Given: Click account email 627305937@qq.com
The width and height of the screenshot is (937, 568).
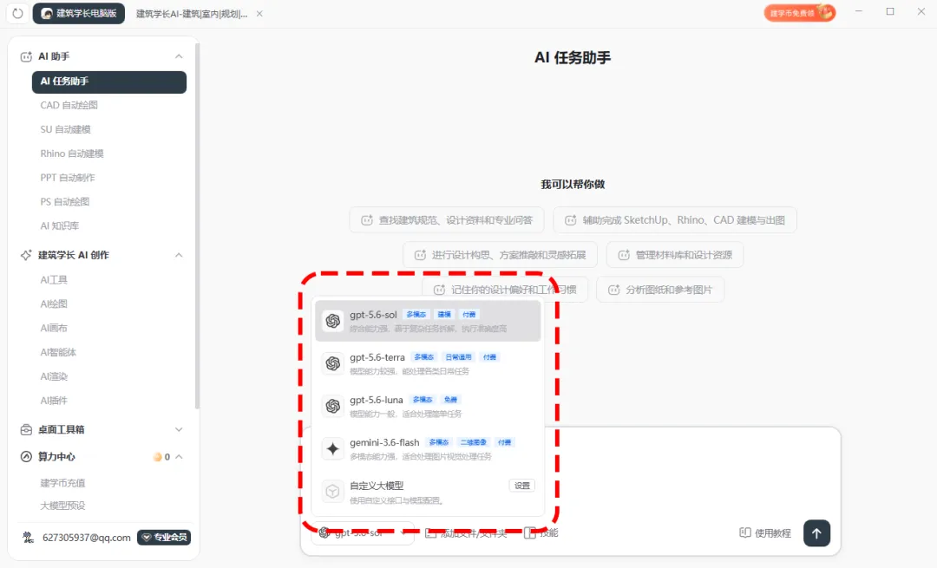Looking at the screenshot, I should pyautogui.click(x=86, y=538).
